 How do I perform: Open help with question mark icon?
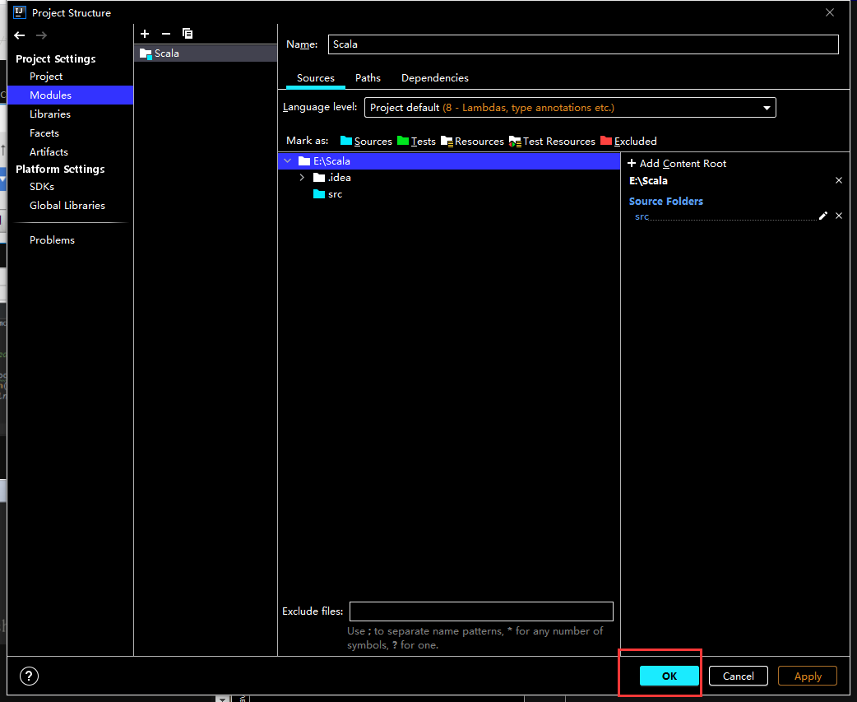click(x=29, y=676)
